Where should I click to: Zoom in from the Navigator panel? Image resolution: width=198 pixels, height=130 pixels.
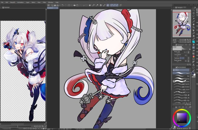(x=183, y=40)
